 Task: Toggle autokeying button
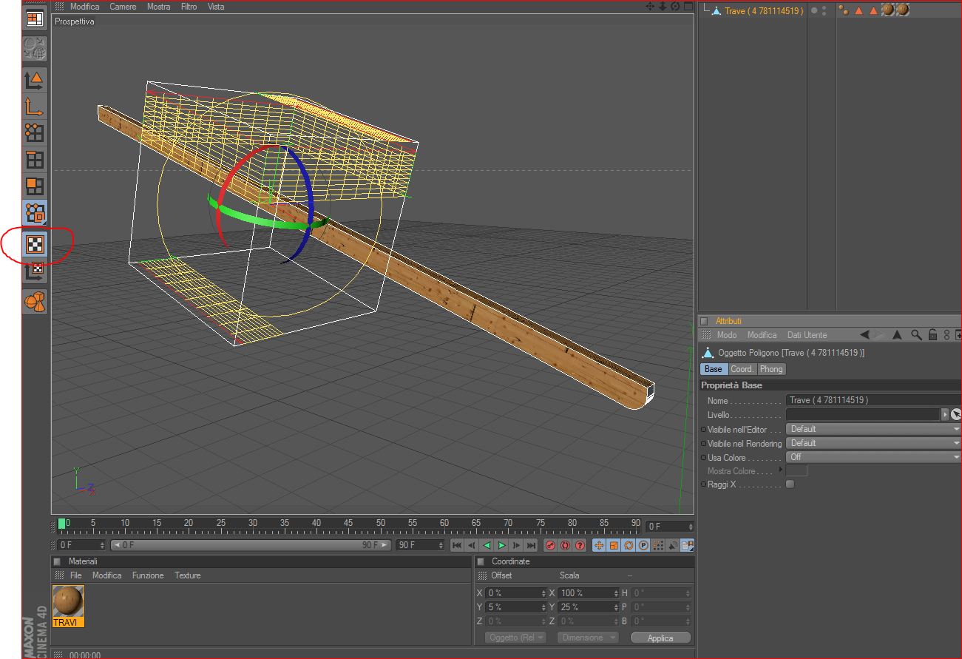click(x=566, y=545)
